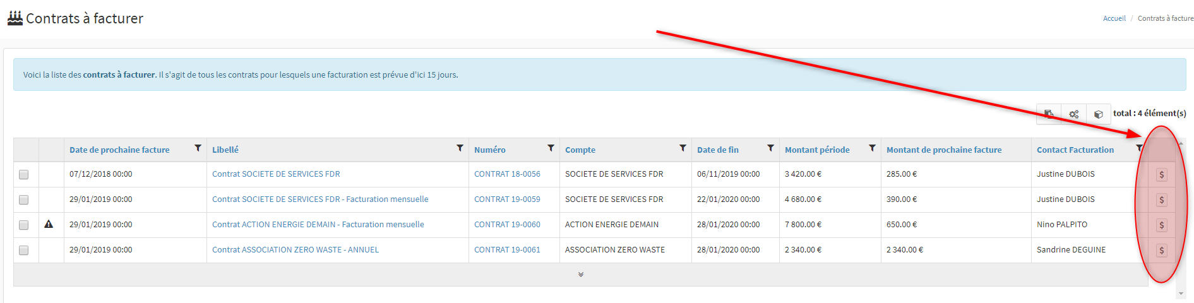Tick the checkbox for ASSOCIATION ZERO WASTE row
Viewport: 1194px width, 303px height.
24,251
